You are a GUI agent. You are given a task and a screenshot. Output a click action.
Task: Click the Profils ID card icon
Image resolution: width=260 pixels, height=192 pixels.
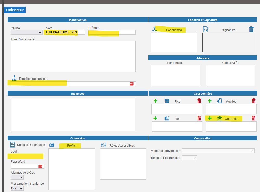[x=52, y=145]
